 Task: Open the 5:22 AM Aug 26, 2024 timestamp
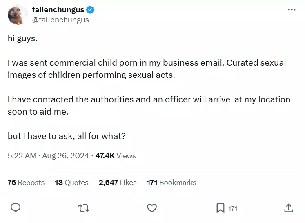(48, 156)
